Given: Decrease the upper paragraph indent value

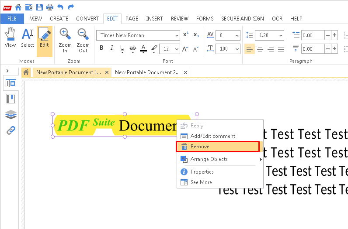Looking at the screenshot, I should (x=328, y=35).
